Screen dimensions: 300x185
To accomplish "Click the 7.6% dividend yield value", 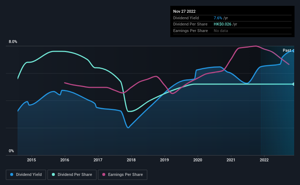I will (218, 18).
